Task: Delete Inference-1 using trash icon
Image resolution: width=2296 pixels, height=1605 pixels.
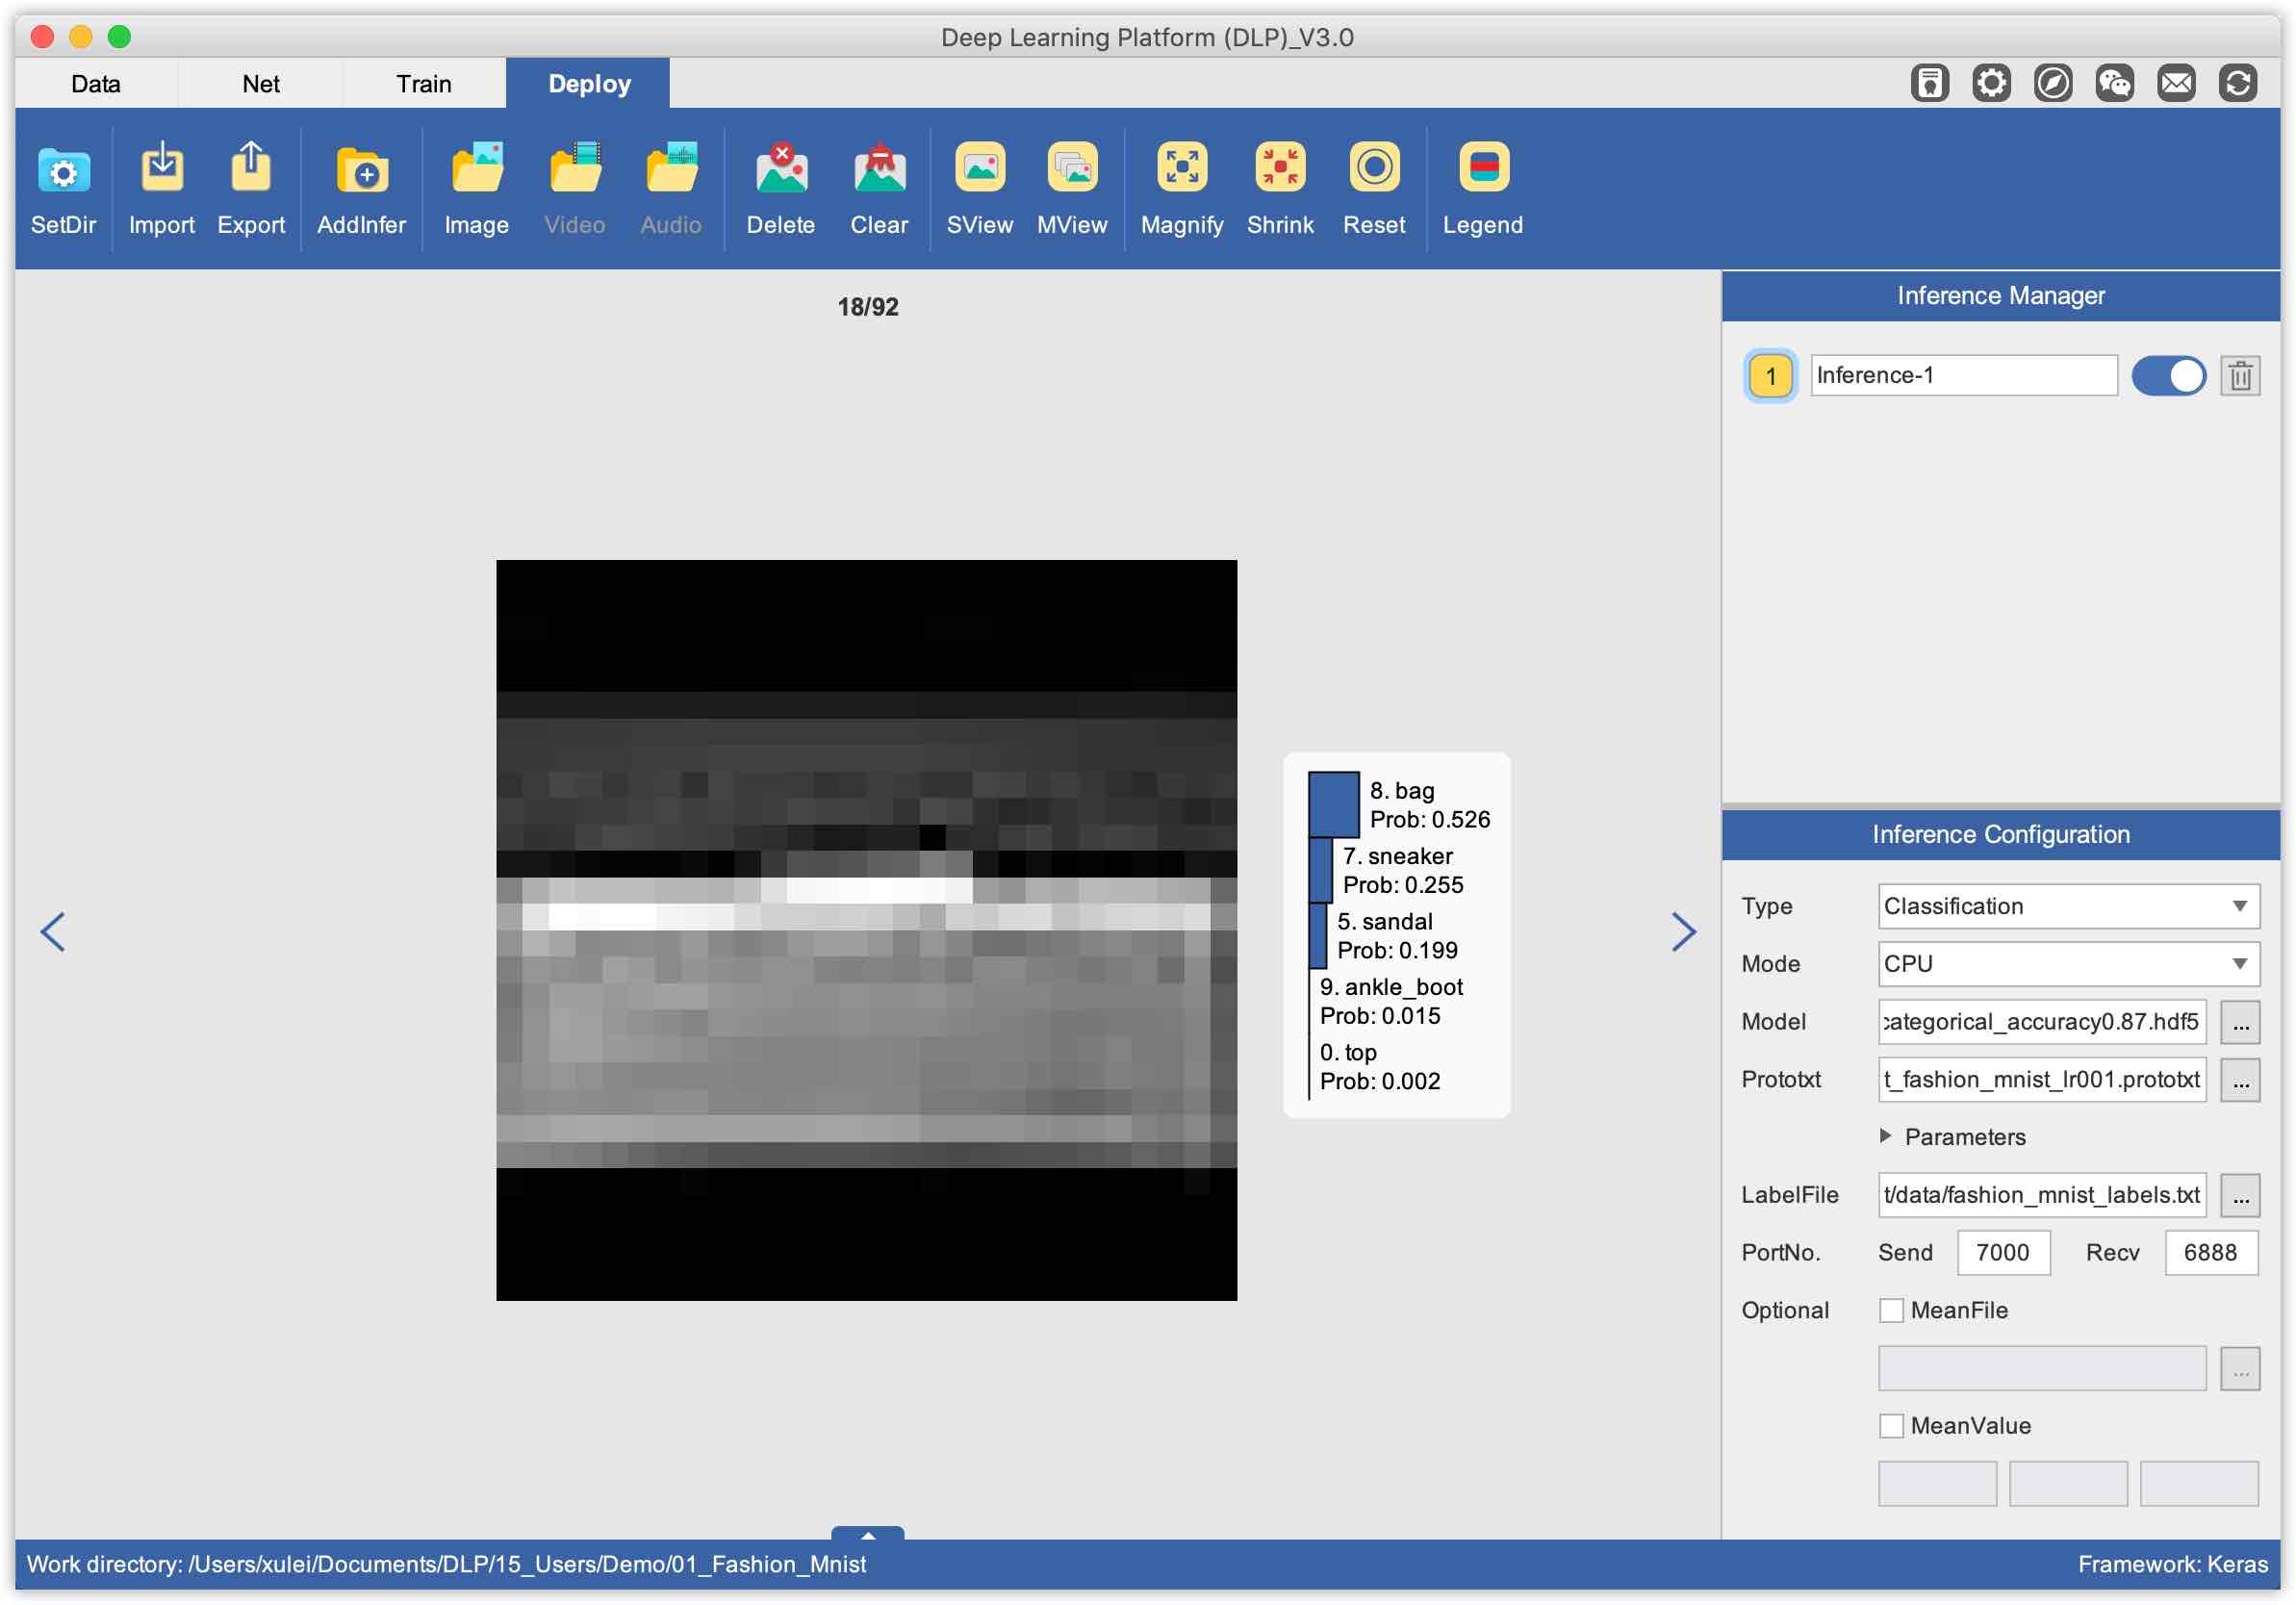Action: coord(2239,376)
